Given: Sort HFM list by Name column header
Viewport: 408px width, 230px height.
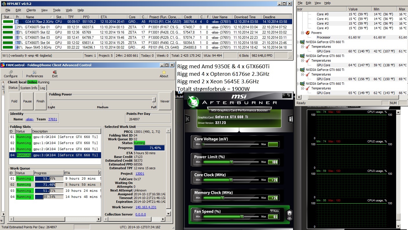Looking at the screenshot, I should pyautogui.click(x=40, y=17).
